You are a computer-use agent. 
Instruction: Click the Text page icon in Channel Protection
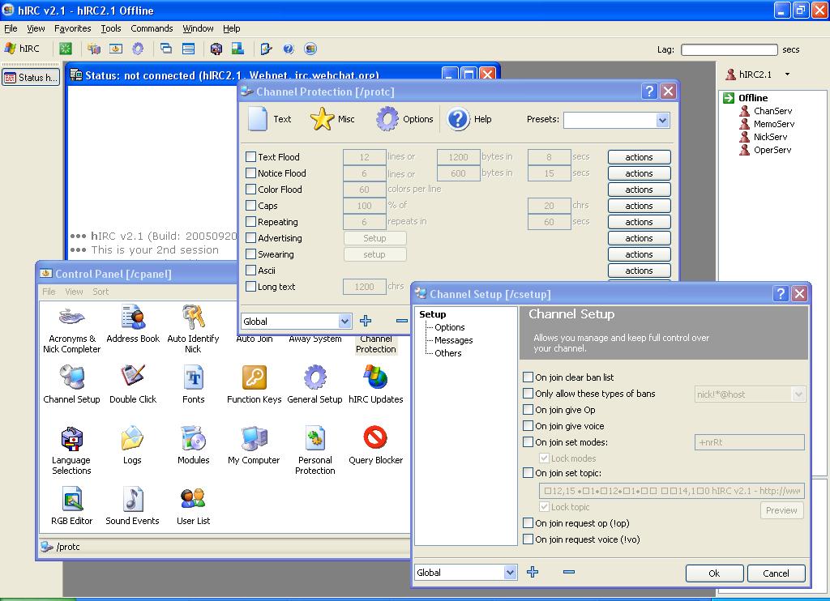point(258,119)
